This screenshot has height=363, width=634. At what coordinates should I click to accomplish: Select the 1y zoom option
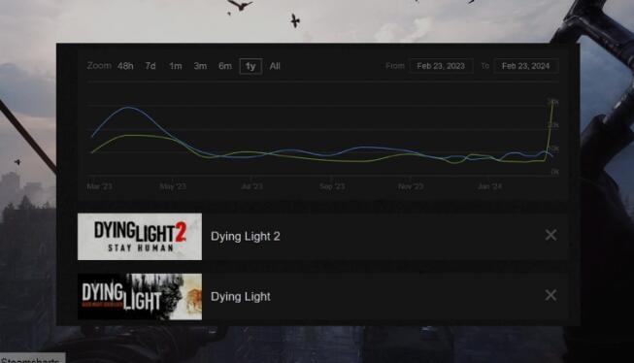250,66
